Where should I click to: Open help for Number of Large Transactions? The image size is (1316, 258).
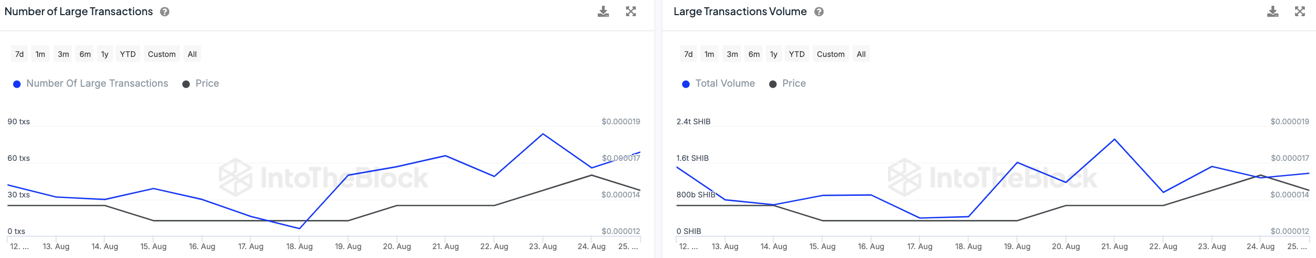coord(165,11)
